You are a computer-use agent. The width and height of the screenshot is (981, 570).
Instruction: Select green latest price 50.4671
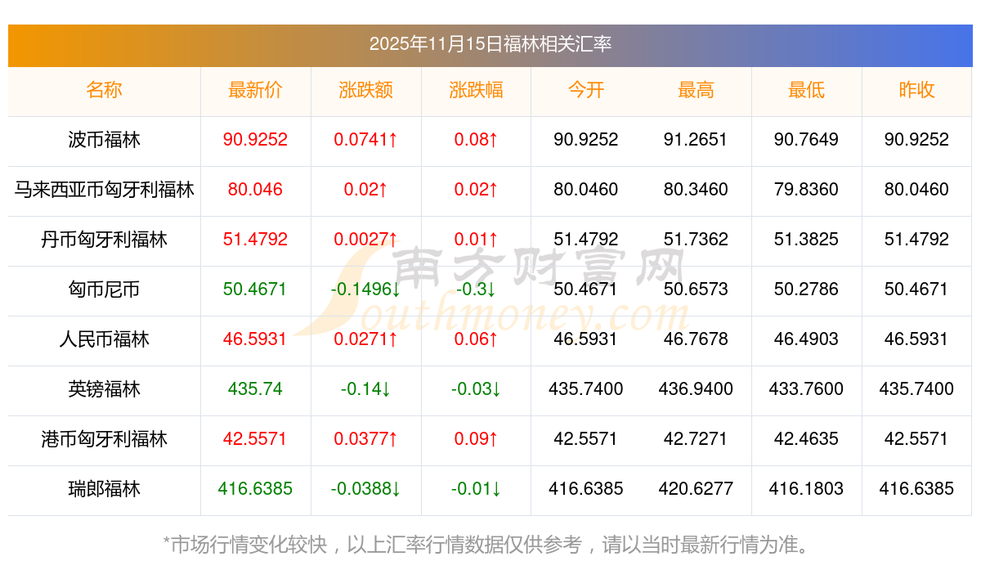(255, 289)
